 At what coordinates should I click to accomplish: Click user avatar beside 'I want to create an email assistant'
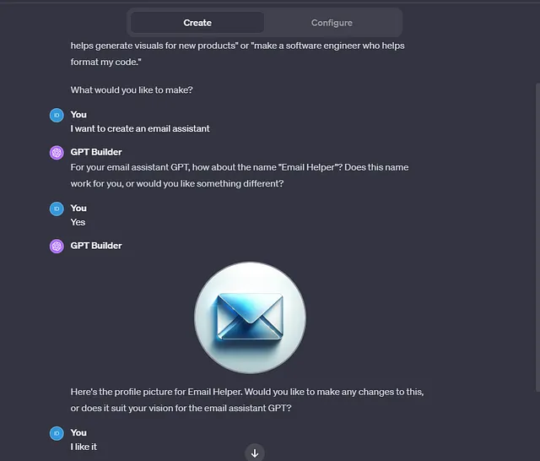point(57,116)
